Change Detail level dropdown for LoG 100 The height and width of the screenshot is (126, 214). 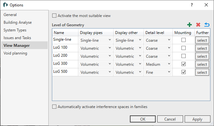(158, 48)
